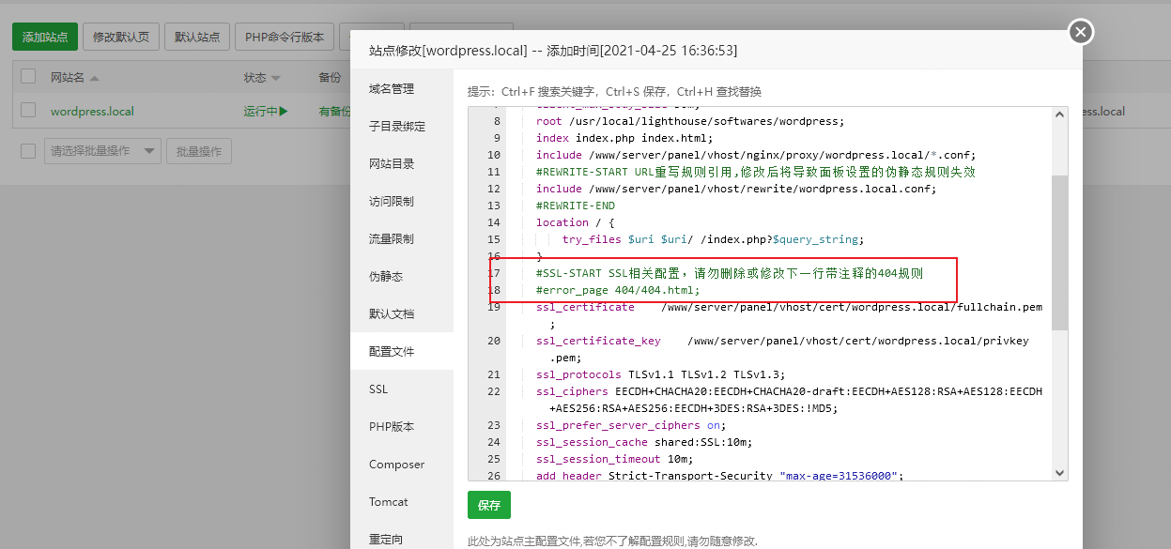Go to the 访问限制 tab
Viewport: 1171px width, 549px height.
point(402,201)
